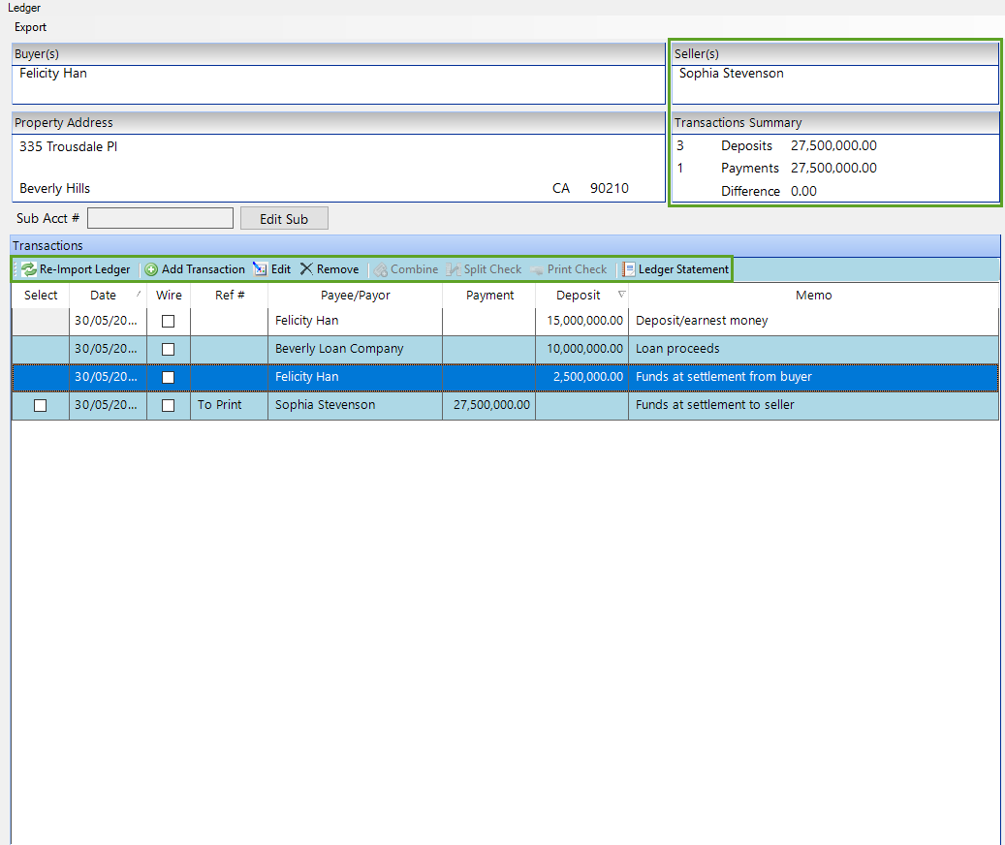
Task: Click the Ledger Statement icon
Action: (x=629, y=269)
